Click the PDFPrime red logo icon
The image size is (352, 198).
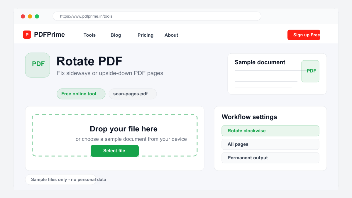click(x=27, y=35)
